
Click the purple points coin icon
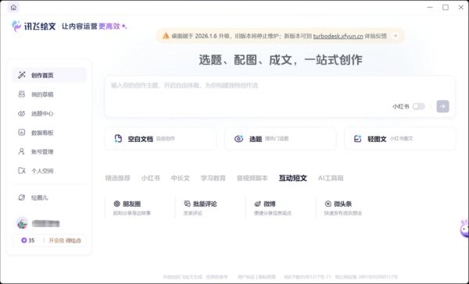pyautogui.click(x=24, y=240)
